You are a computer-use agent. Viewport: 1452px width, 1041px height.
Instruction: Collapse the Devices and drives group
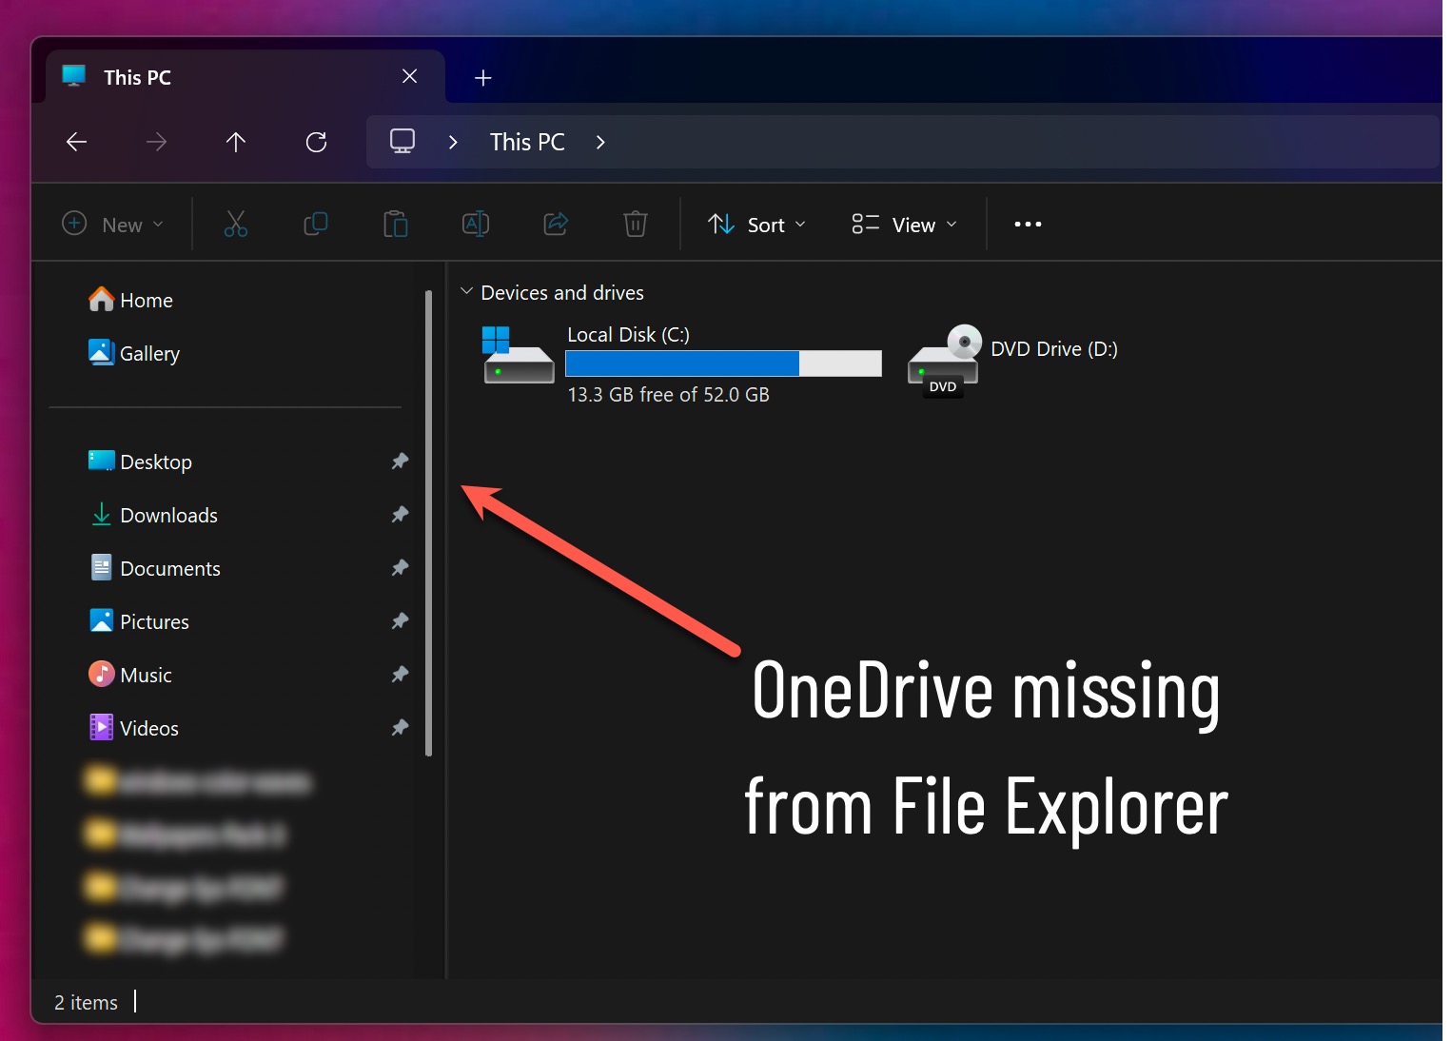tap(466, 292)
